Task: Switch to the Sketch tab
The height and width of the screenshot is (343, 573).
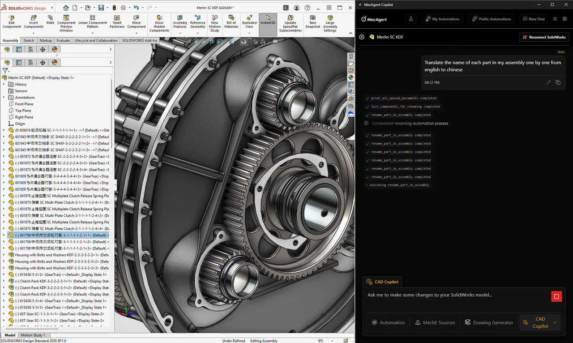Action: (28, 40)
